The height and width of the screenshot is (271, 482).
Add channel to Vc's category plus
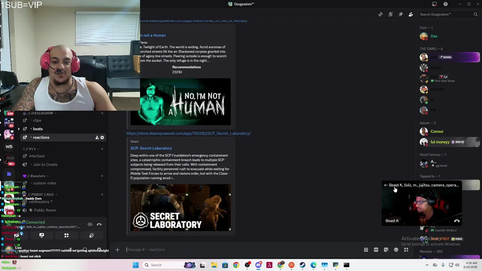pos(102,149)
